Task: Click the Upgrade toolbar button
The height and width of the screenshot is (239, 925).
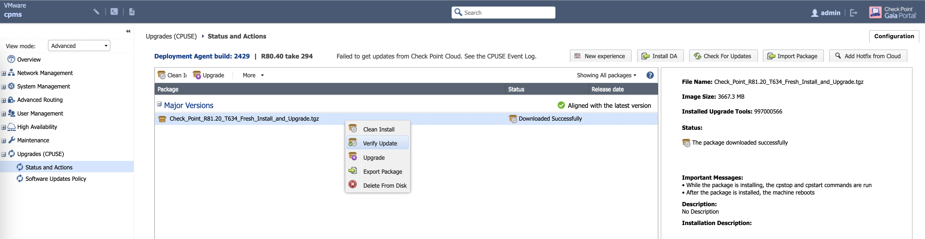Action: pyautogui.click(x=209, y=75)
